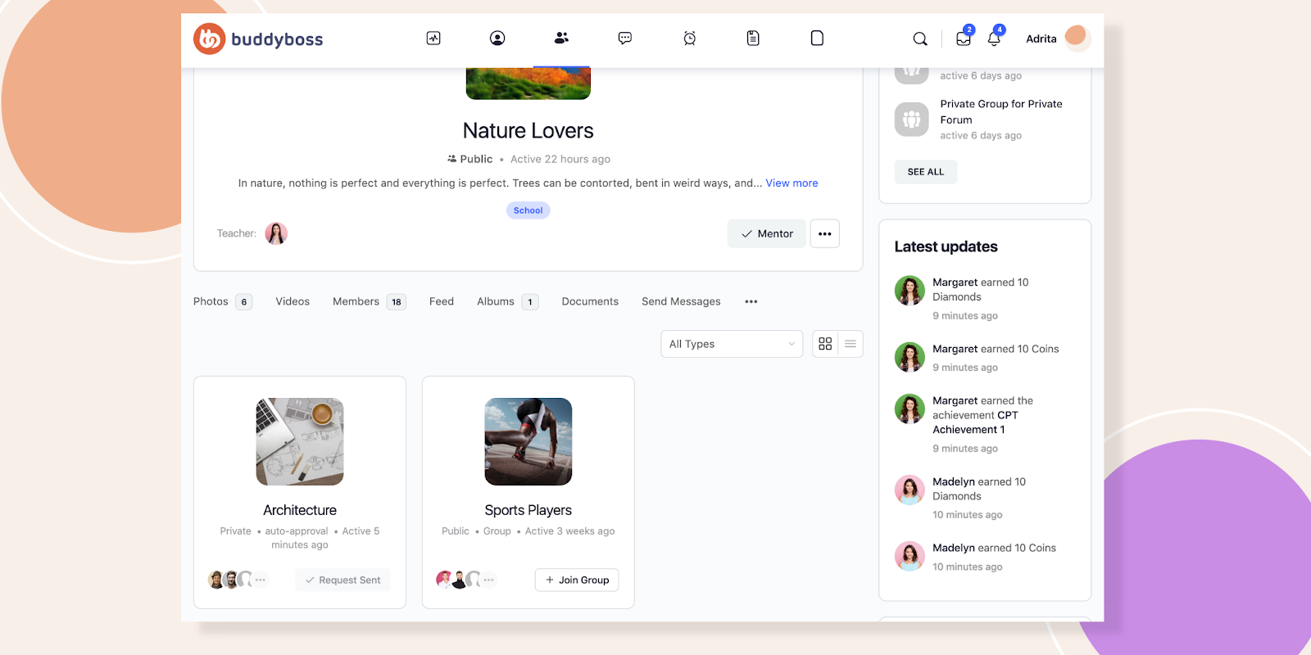Open the clipboard document icon in navbar
The width and height of the screenshot is (1311, 655).
point(753,38)
